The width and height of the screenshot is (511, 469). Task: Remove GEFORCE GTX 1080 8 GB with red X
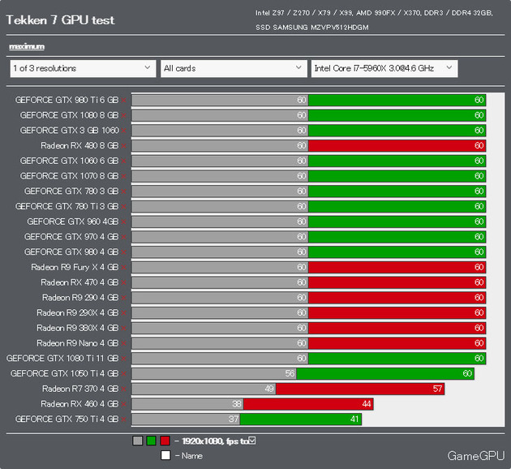click(x=124, y=115)
